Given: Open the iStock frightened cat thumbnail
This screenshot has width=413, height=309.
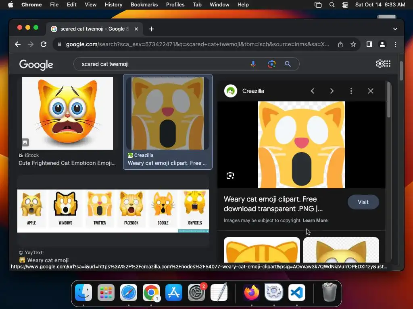Looking at the screenshot, I should [67, 113].
